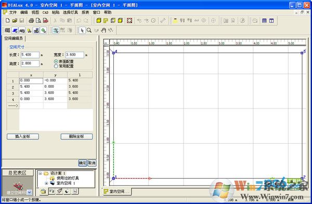Click the blue building object icon
This screenshot has width=312, height=204.
click(36, 31)
